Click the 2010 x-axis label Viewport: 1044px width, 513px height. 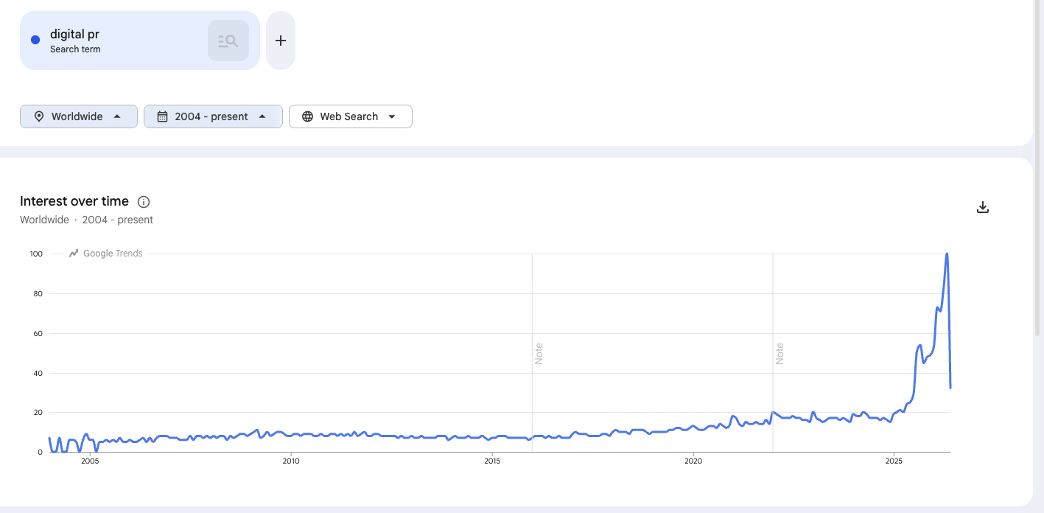coord(291,461)
